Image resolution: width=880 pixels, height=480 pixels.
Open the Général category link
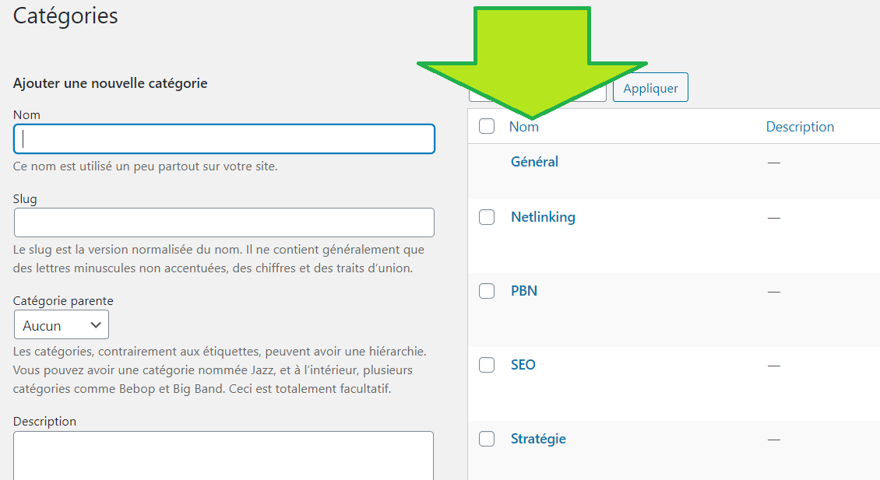click(534, 162)
